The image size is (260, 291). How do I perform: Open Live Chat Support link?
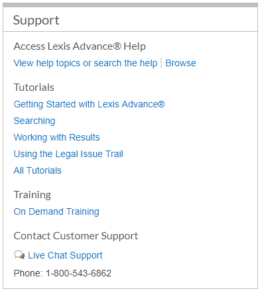[65, 255]
